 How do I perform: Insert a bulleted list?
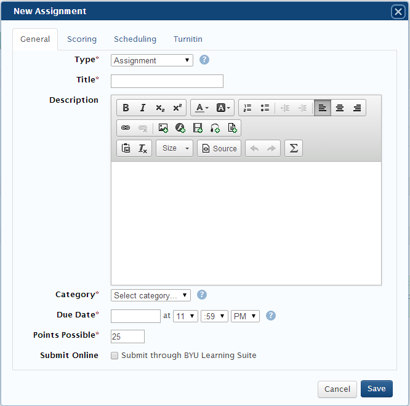pos(265,108)
